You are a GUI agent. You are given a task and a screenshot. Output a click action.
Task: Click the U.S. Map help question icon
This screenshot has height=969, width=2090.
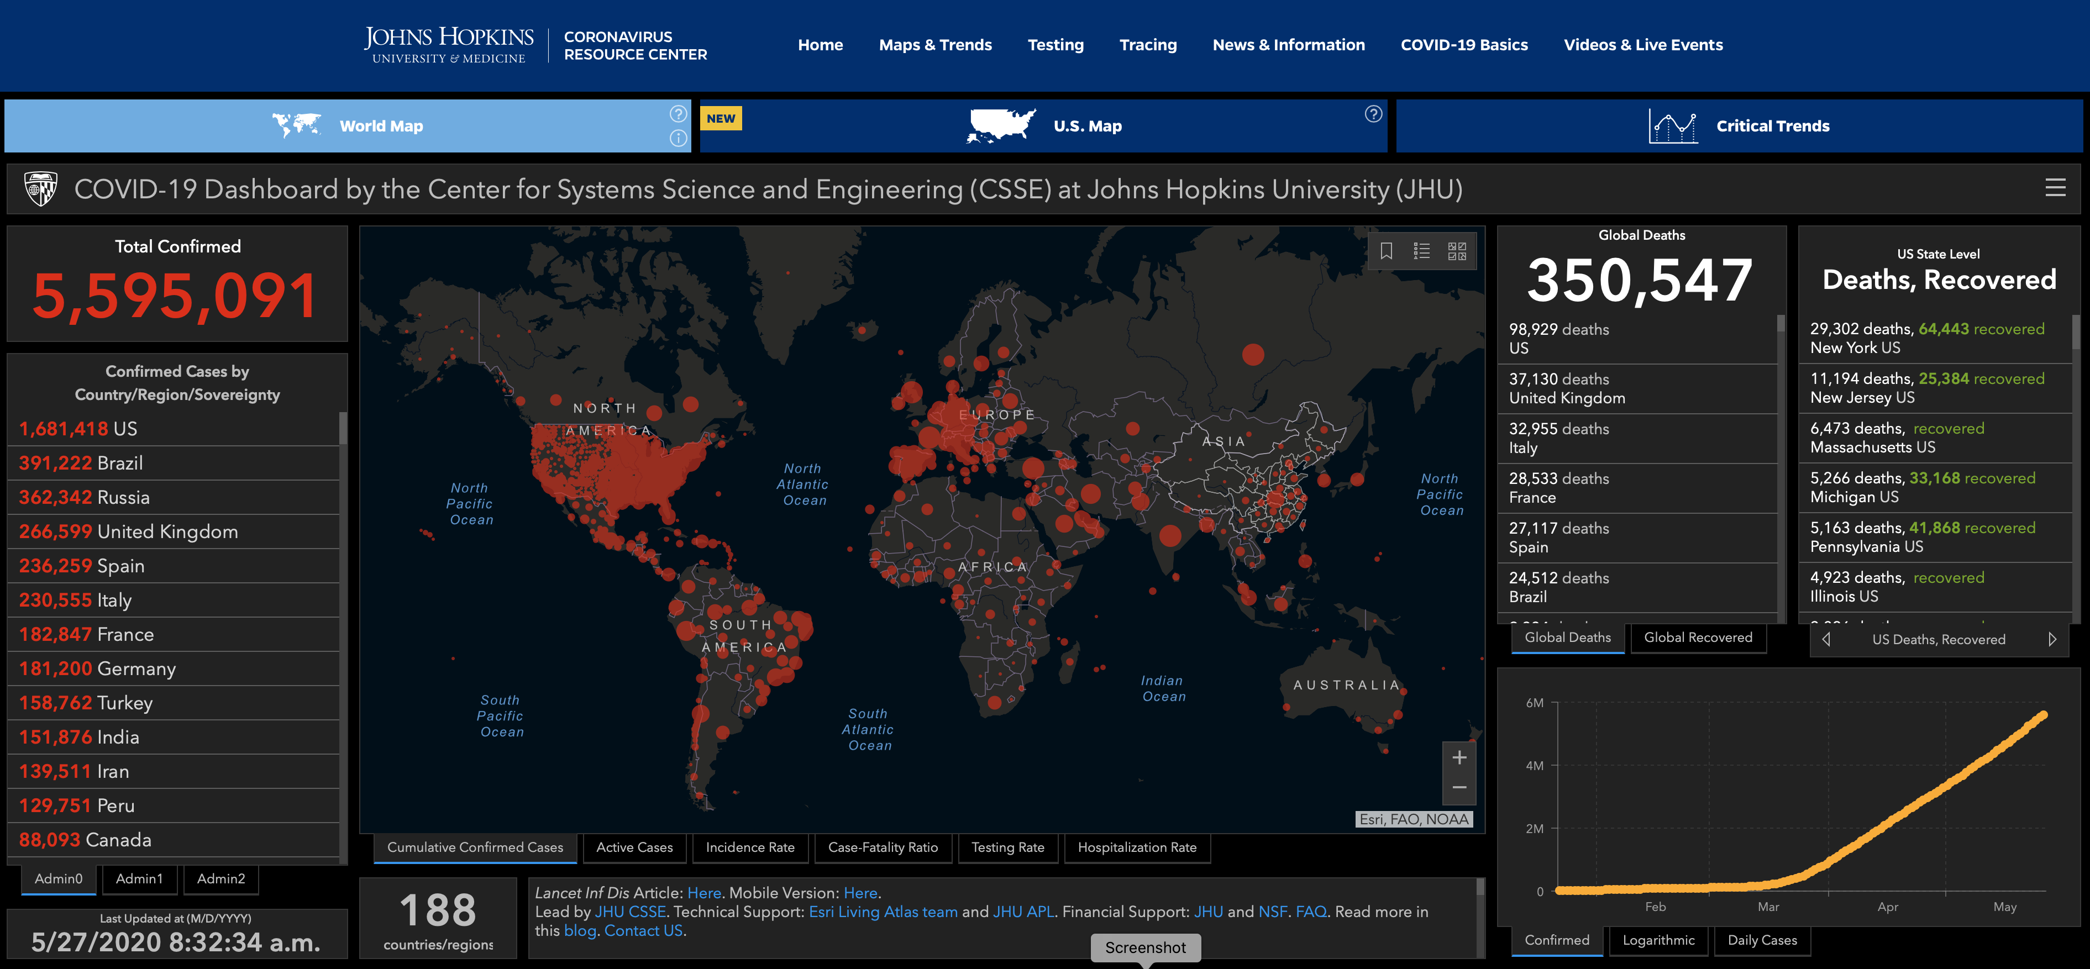point(1373,114)
